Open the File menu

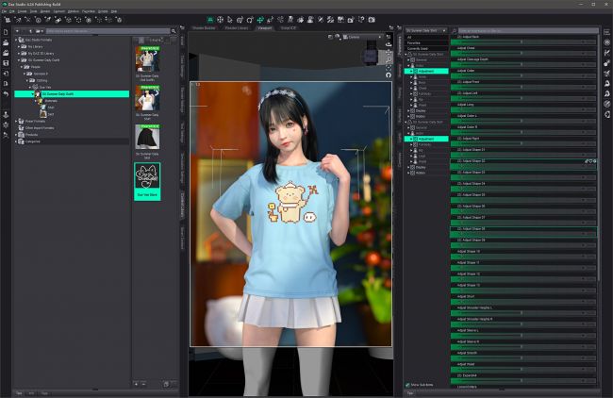pyautogui.click(x=4, y=11)
